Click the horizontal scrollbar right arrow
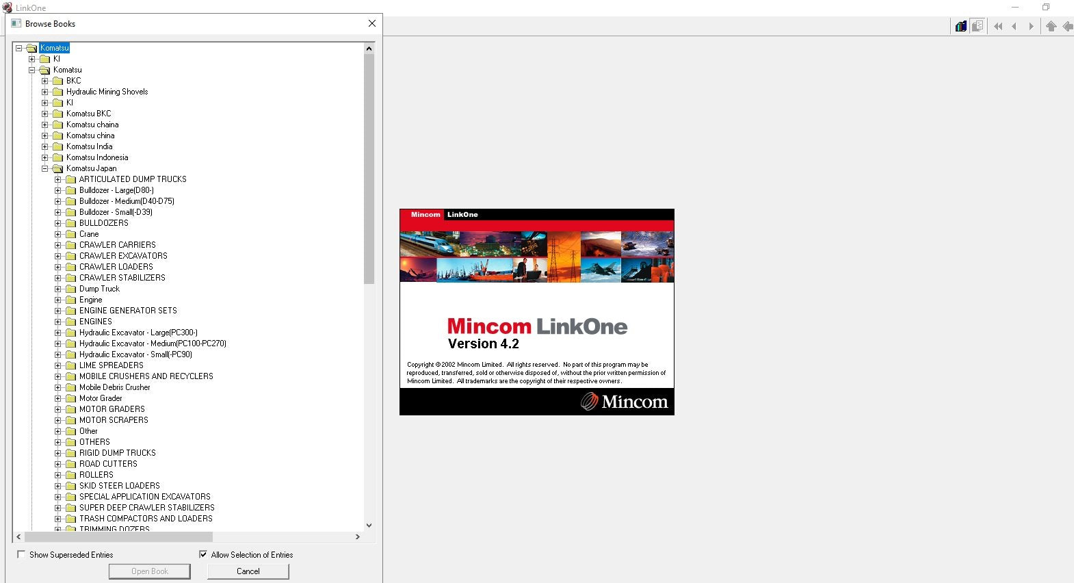 [358, 537]
